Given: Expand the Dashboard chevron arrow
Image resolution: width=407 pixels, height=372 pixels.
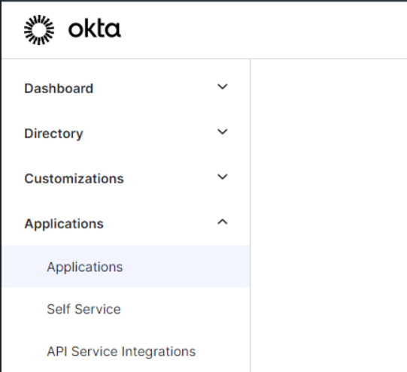Looking at the screenshot, I should [223, 86].
